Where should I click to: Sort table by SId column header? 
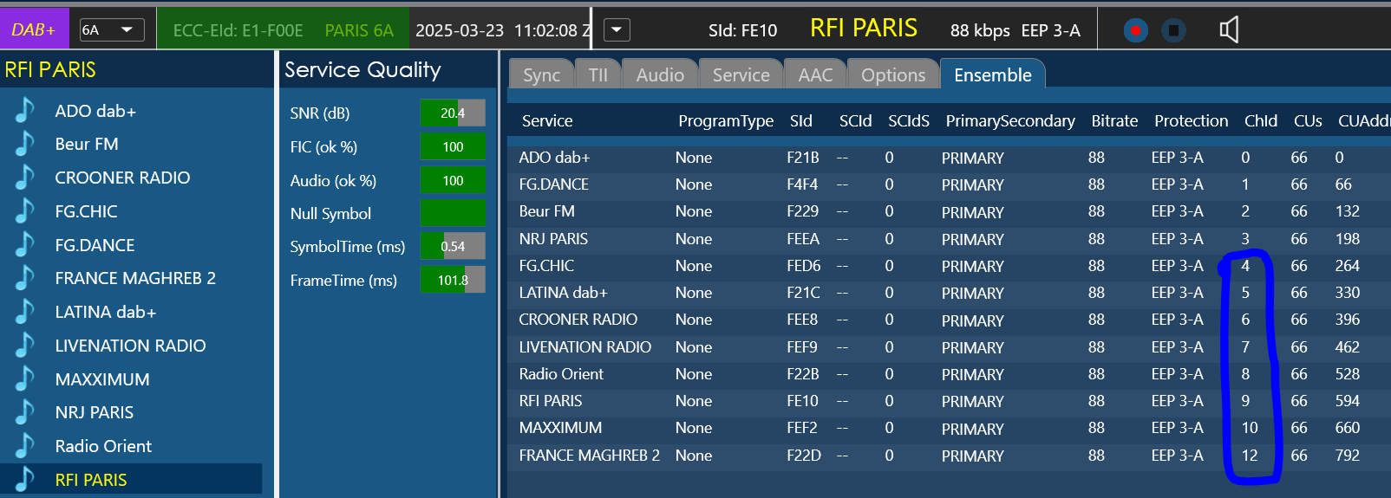[801, 120]
